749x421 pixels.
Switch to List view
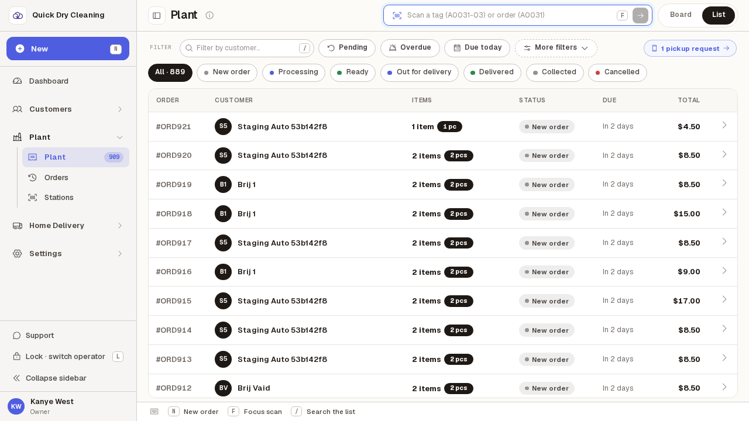tap(719, 15)
